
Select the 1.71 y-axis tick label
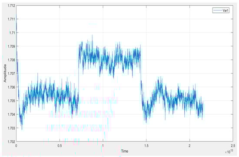[12, 33]
